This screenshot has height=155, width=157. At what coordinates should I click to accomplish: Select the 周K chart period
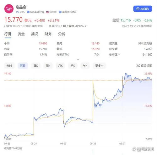click(48, 66)
